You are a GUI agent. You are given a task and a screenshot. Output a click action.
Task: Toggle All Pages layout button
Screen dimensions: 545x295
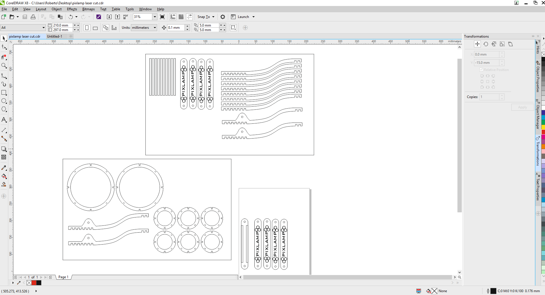pyautogui.click(x=106, y=28)
